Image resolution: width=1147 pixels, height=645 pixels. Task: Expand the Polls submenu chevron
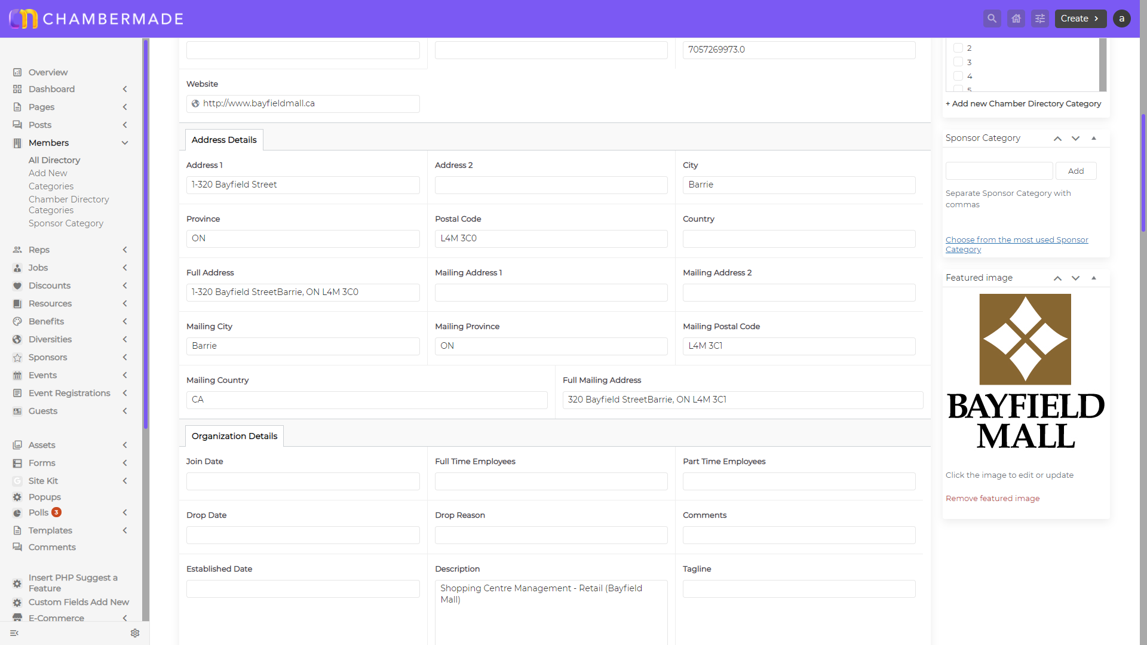coord(125,512)
